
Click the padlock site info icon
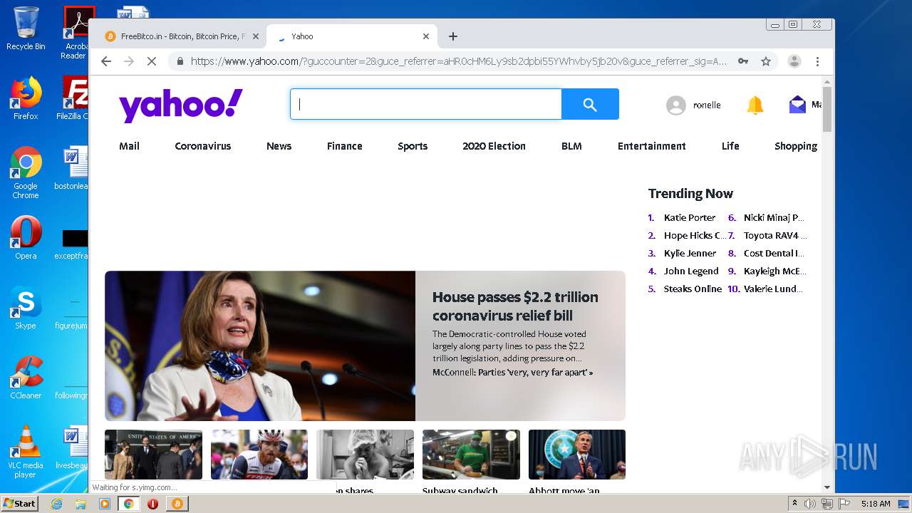click(180, 61)
